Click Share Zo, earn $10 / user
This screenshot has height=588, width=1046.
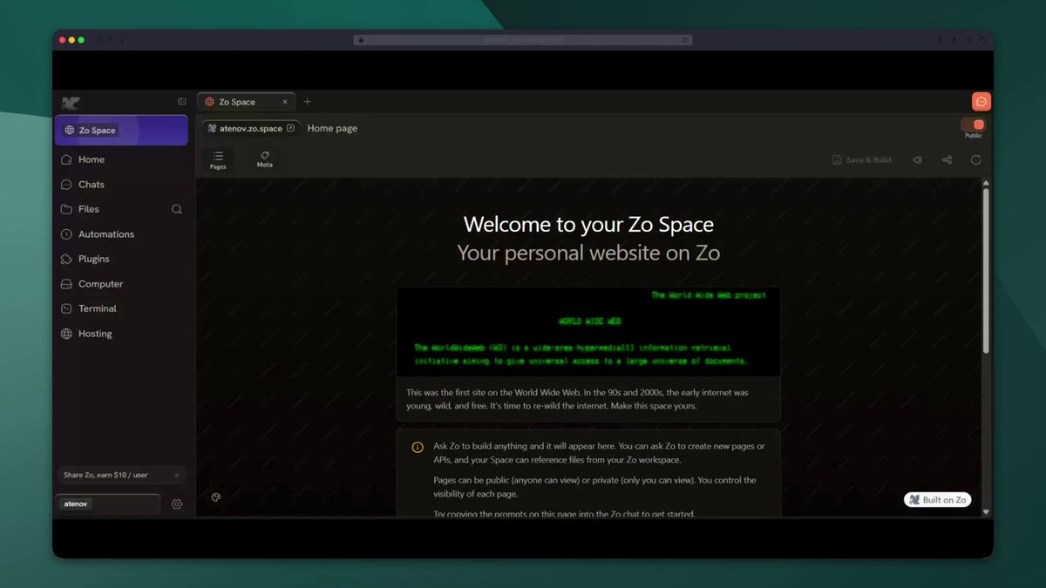(x=105, y=475)
